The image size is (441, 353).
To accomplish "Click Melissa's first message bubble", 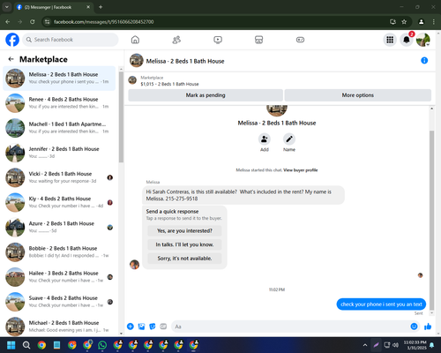I will [x=243, y=195].
